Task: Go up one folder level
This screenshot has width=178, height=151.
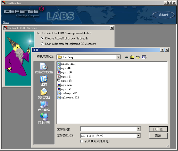Action: coord(132,57)
